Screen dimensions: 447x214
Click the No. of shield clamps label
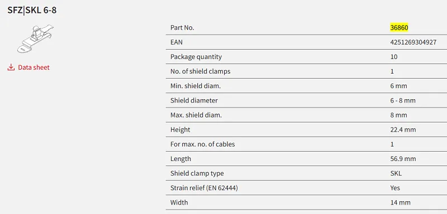[x=200, y=71]
